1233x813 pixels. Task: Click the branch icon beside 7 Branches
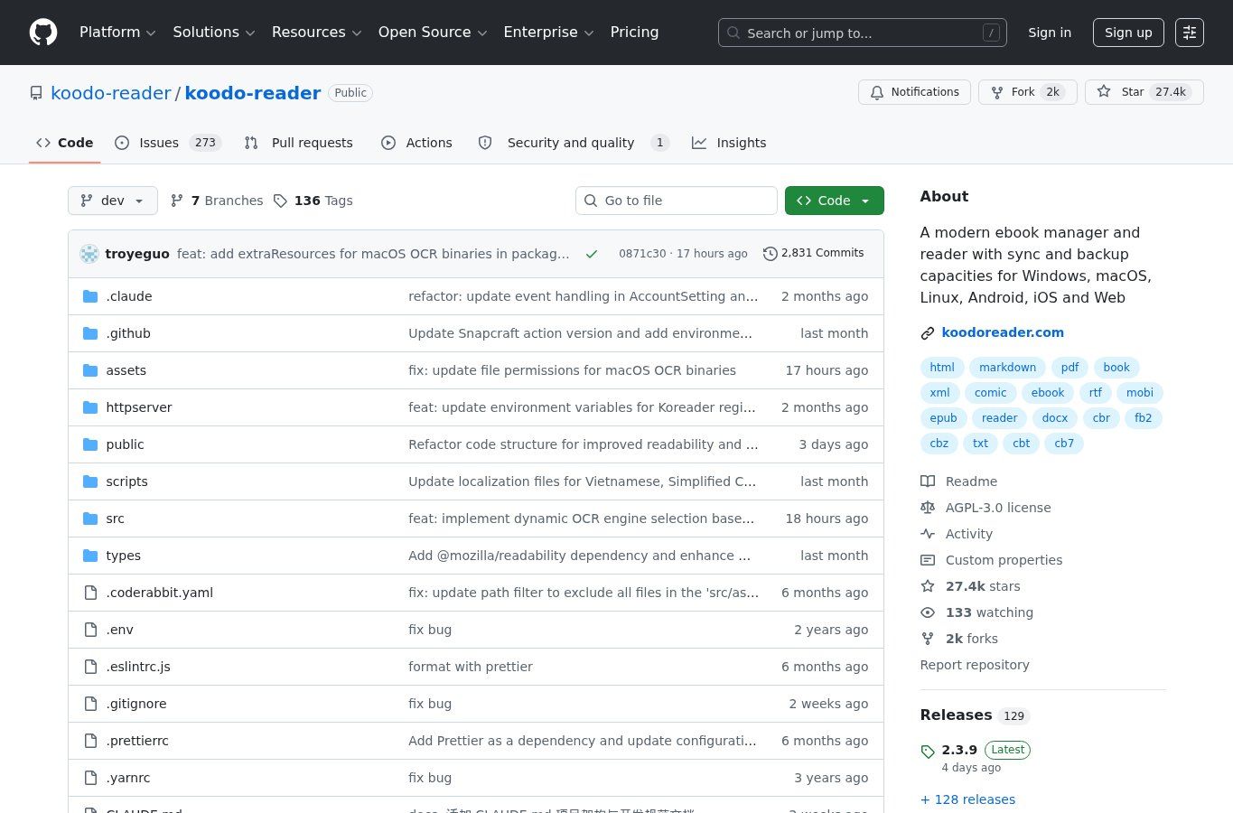[x=177, y=201]
